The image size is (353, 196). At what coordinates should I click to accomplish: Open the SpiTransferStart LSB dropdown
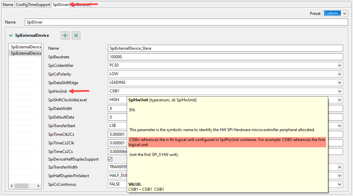(x=340, y=125)
